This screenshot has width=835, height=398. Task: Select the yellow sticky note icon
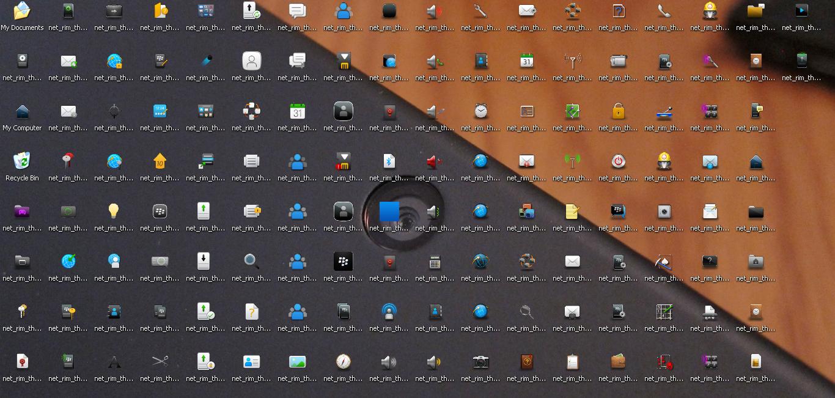coord(572,212)
